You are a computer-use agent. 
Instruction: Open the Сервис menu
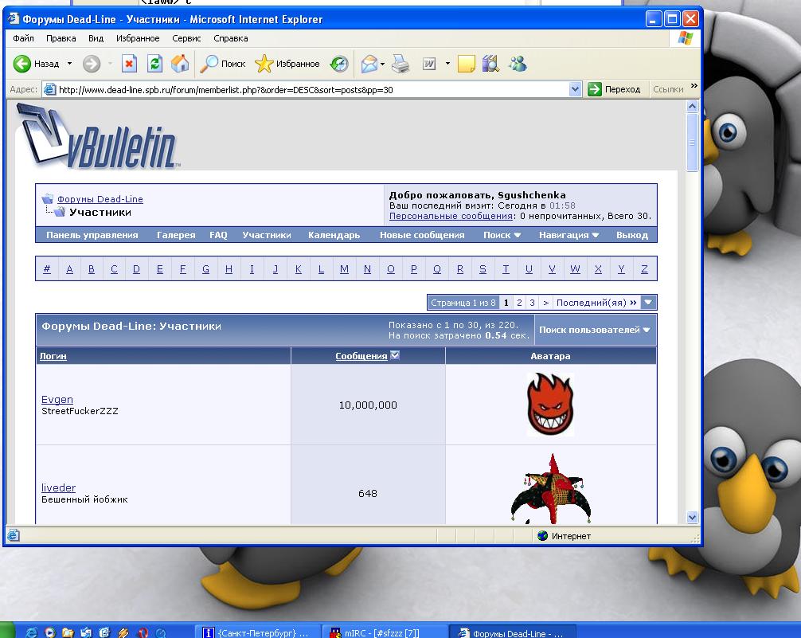(x=186, y=38)
